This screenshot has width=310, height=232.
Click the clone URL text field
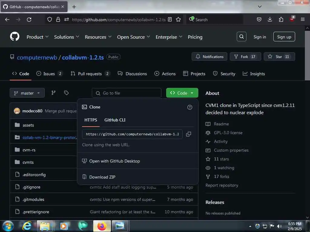point(132,134)
